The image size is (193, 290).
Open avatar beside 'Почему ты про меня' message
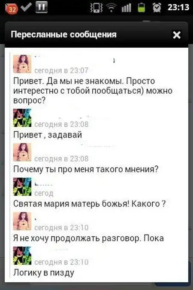coord(22,152)
